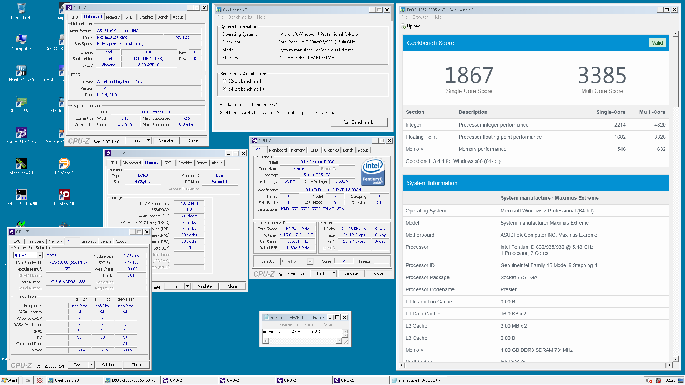Click the Run Benchmarks button
The width and height of the screenshot is (685, 385).
(x=359, y=122)
